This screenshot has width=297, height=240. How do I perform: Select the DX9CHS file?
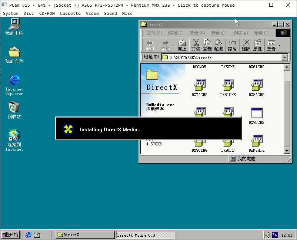point(228,146)
